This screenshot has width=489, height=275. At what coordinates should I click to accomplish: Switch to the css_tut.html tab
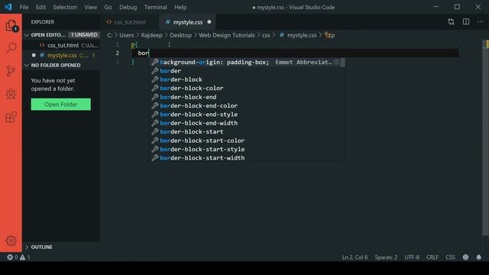(x=130, y=22)
